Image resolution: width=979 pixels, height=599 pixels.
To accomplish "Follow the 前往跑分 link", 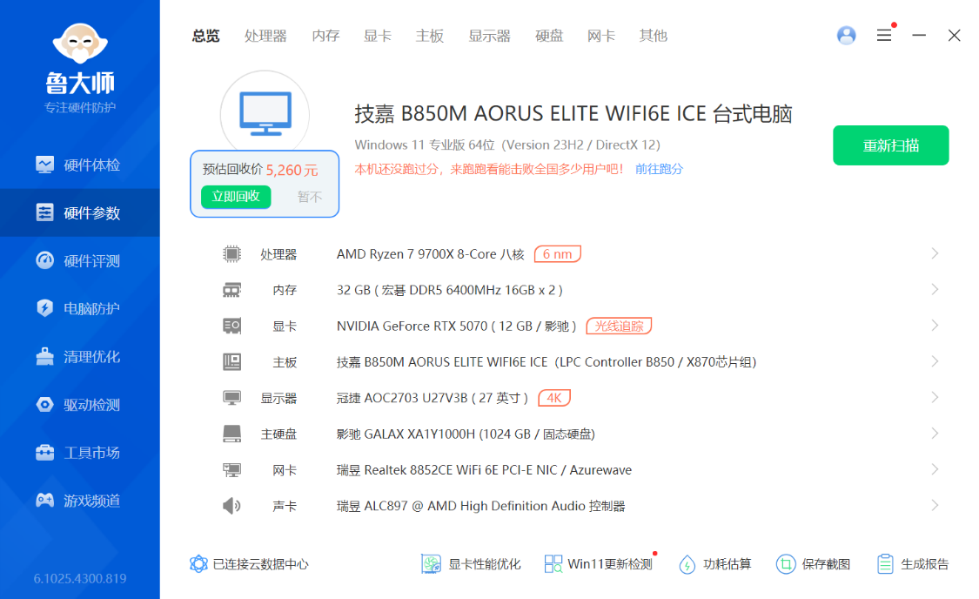I will [x=659, y=169].
